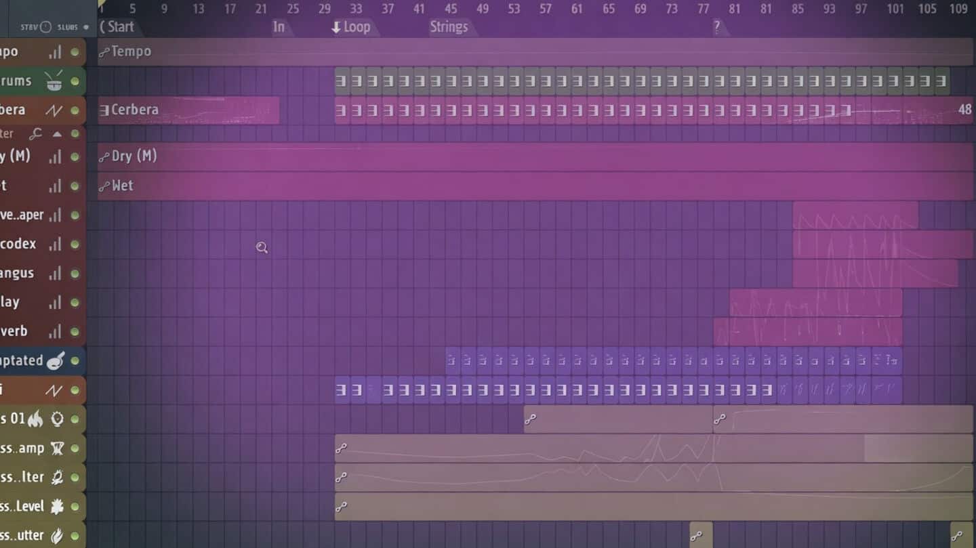This screenshot has height=548, width=976.
Task: Open the ss..amp automation clip menu
Action: pyautogui.click(x=341, y=448)
